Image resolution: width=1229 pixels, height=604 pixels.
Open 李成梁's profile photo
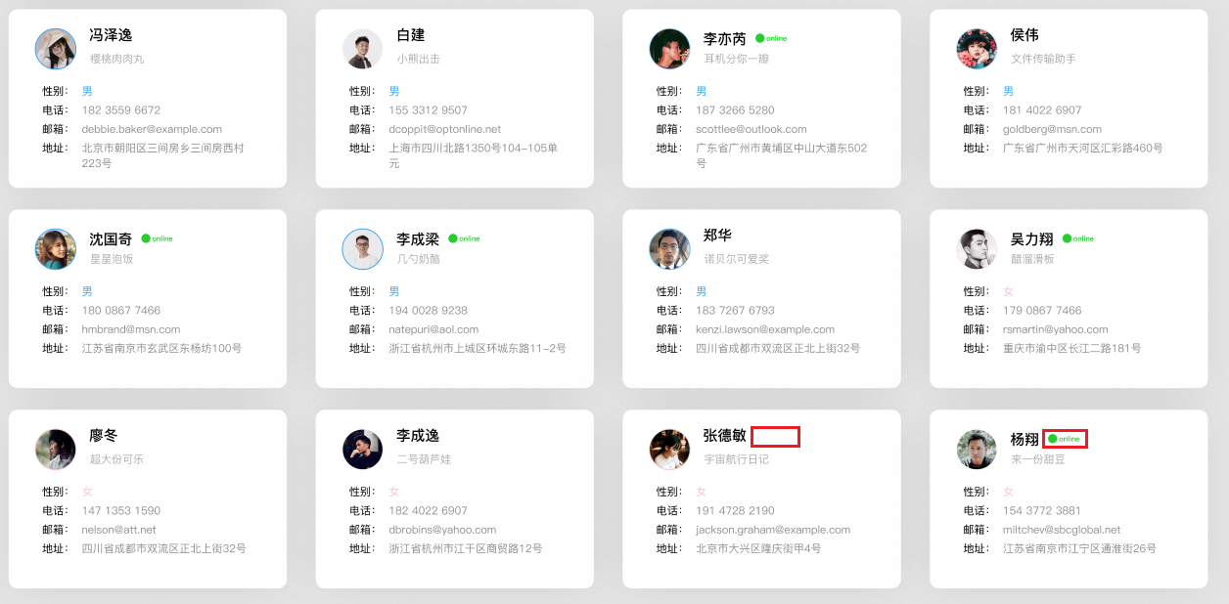point(363,249)
